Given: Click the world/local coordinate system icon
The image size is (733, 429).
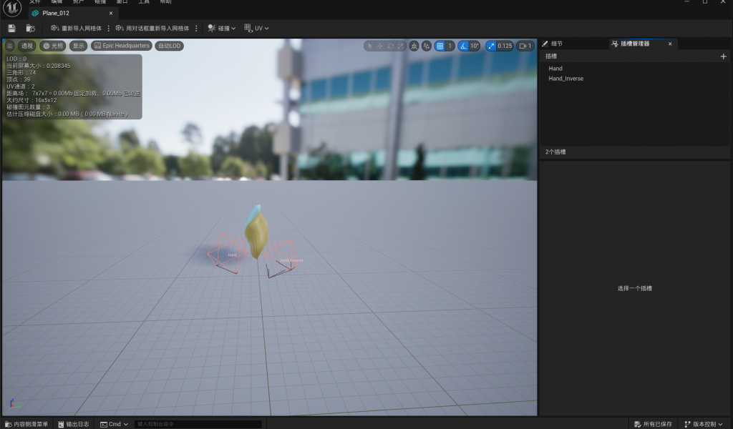Looking at the screenshot, I should point(414,46).
